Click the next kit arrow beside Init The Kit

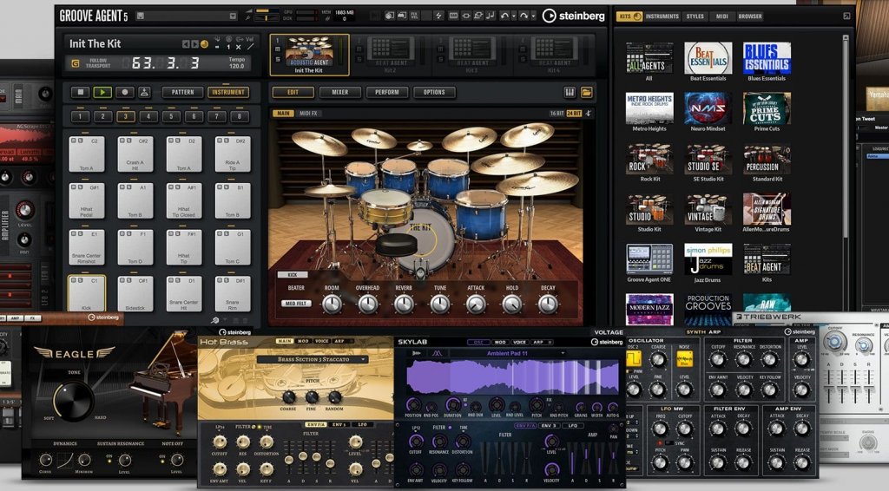pyautogui.click(x=195, y=44)
